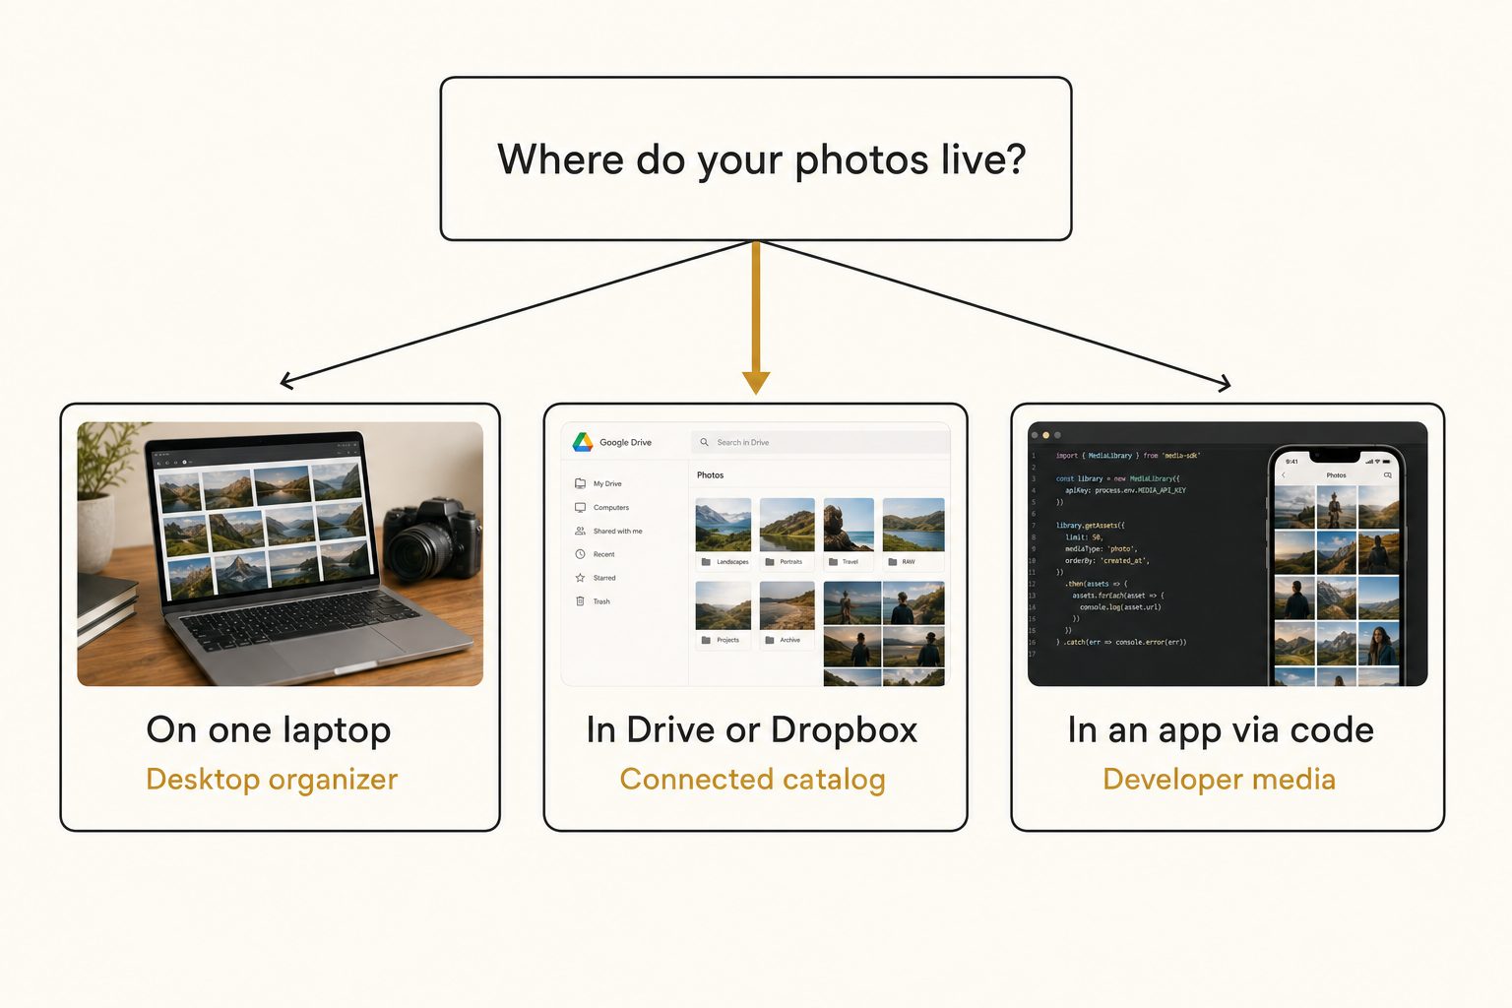Screen dimensions: 1512x1008
Task: Click the RAW folder icon
Action: coord(893,562)
